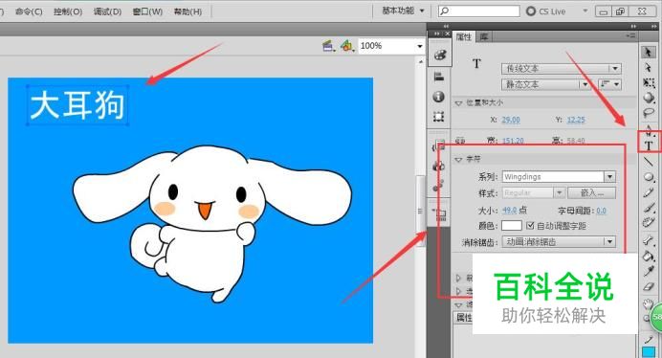
Task: Open the collapsed Transform panel icon
Action: (439, 116)
